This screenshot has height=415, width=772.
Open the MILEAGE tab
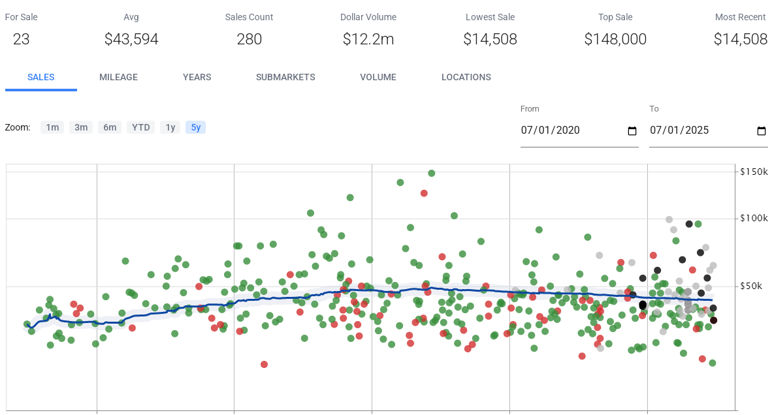pyautogui.click(x=119, y=77)
